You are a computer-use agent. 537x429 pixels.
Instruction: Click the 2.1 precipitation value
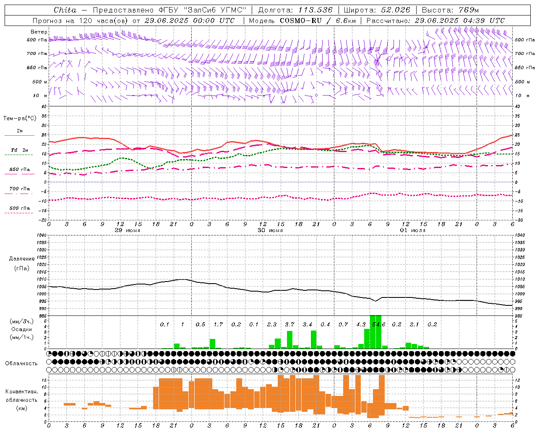(414, 325)
